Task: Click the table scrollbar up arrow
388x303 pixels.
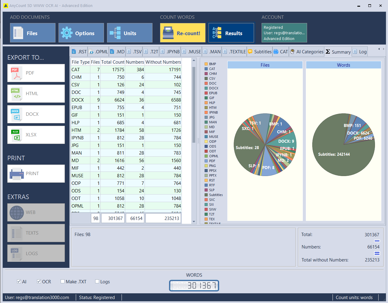Action: [x=194, y=61]
